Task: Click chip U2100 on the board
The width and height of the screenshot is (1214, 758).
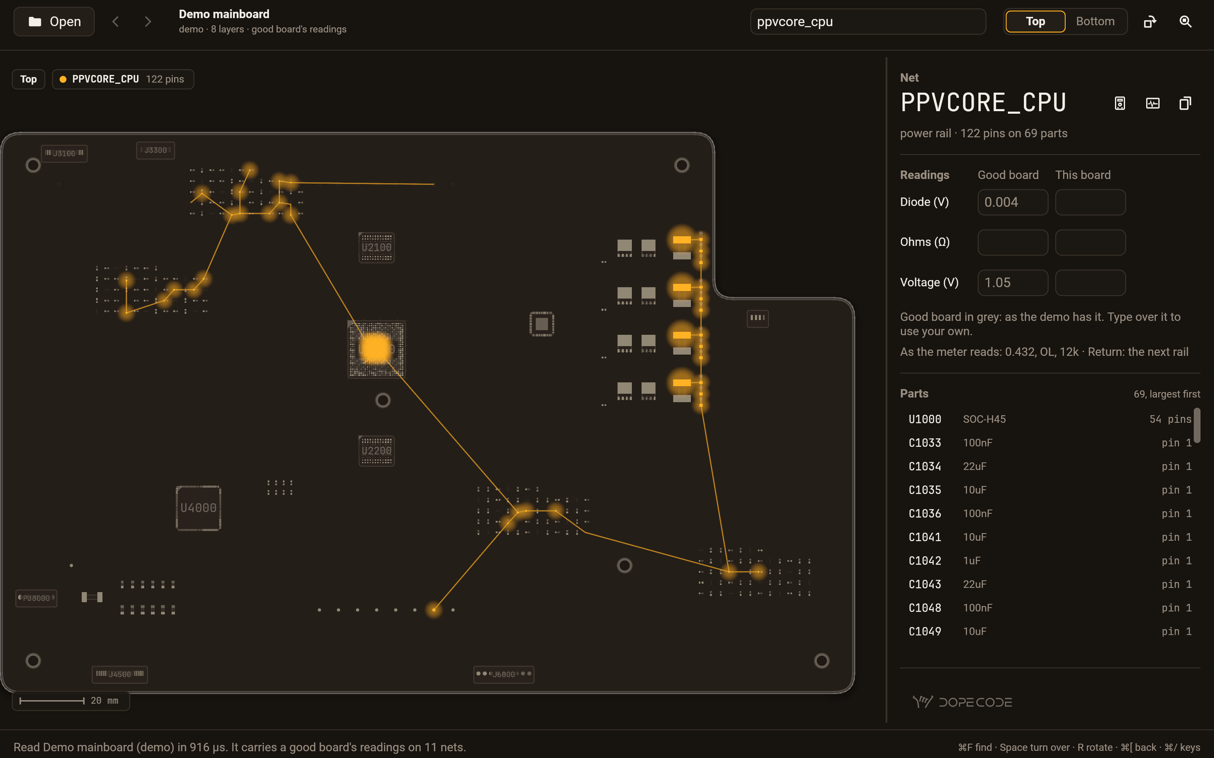Action: 376,248
